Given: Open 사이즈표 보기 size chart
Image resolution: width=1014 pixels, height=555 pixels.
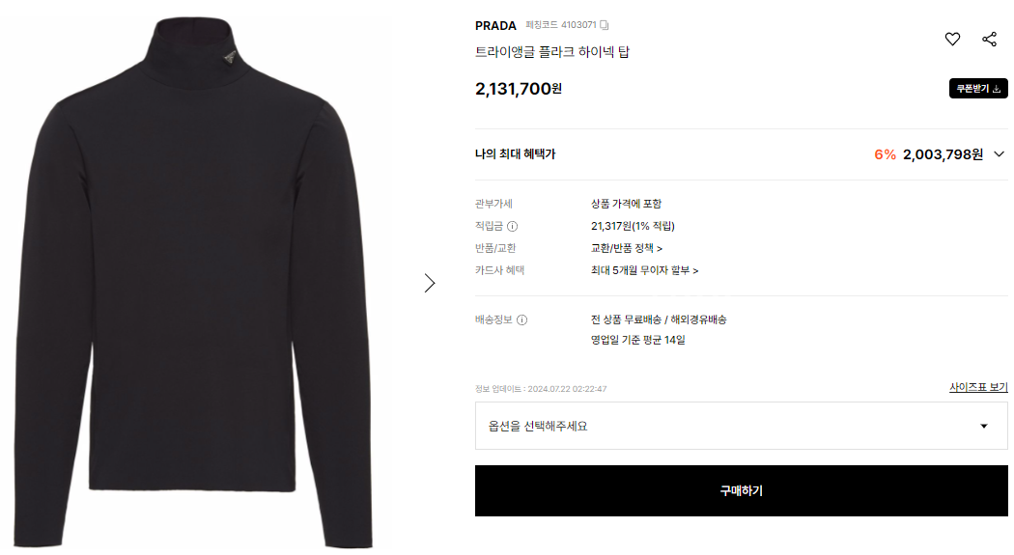Looking at the screenshot, I should point(977,387).
